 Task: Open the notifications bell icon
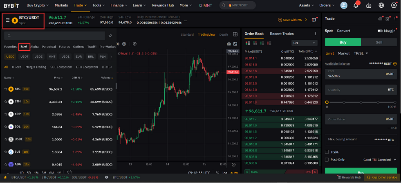356,5
